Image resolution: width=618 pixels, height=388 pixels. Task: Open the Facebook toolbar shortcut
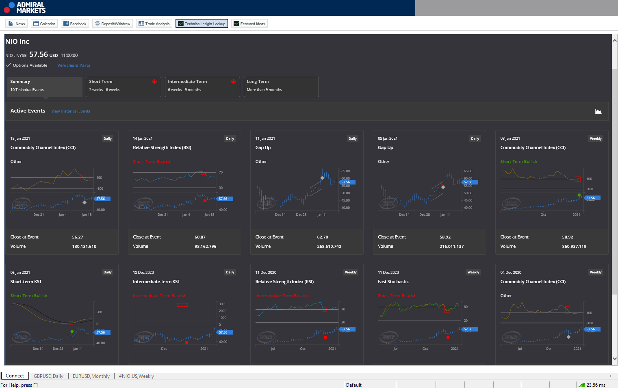pos(75,24)
